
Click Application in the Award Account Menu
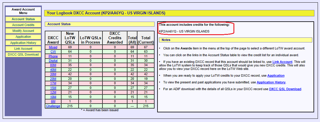coord(23,37)
